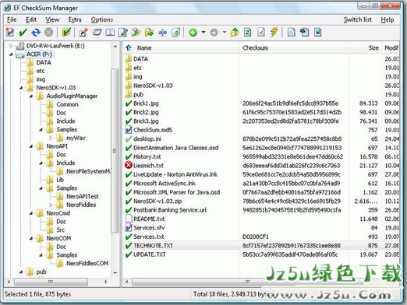The image size is (407, 305).
Task: Collapse the NeroCOM tree node
Action: [x=31, y=238]
